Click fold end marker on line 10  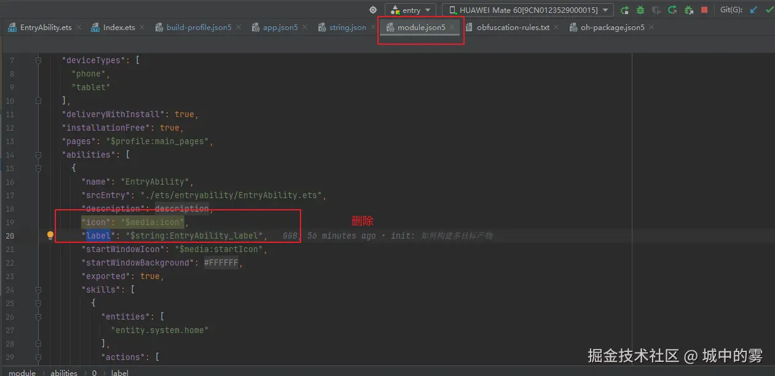38,101
